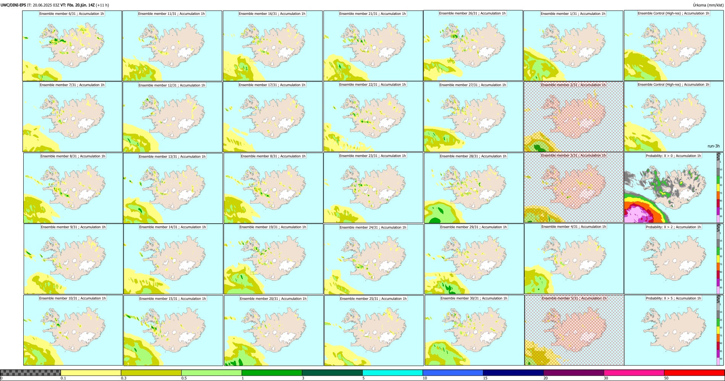Open the hatched Ensemble member 5/31 map
The image size is (725, 381).
click(574, 330)
